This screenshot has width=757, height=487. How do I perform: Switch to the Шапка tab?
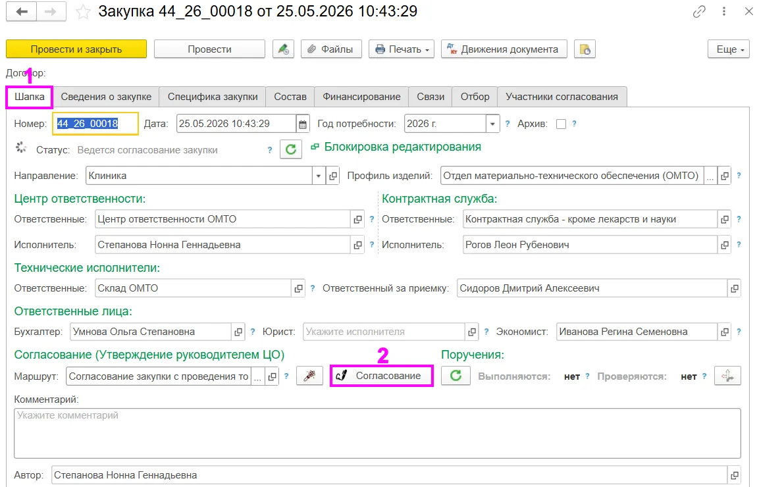point(30,97)
